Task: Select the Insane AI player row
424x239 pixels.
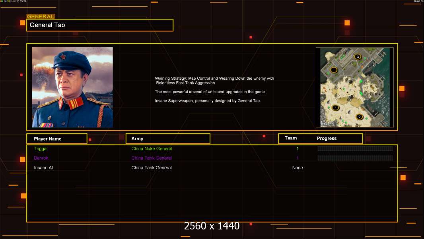Action: (x=212, y=168)
